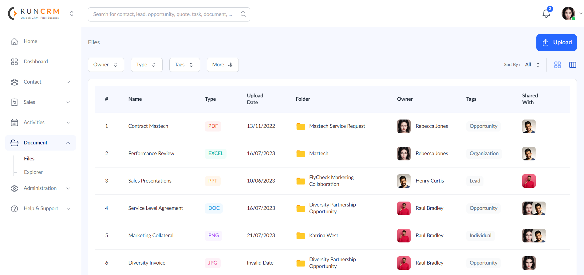Switch to grid view layout
This screenshot has height=275, width=584.
pyautogui.click(x=557, y=65)
